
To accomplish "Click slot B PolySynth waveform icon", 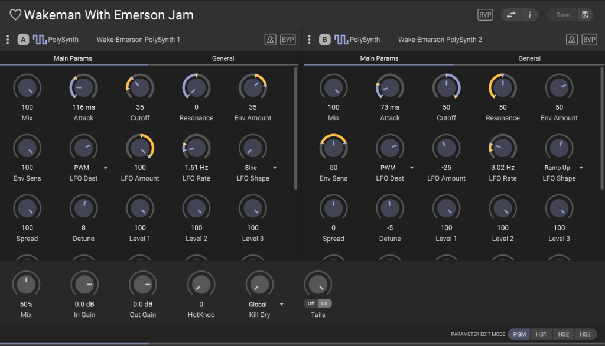I will point(341,40).
